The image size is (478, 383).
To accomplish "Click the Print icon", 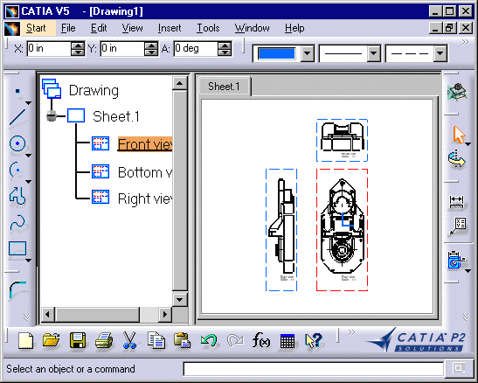I will [x=104, y=340].
